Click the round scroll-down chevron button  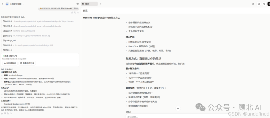[x=178, y=108]
